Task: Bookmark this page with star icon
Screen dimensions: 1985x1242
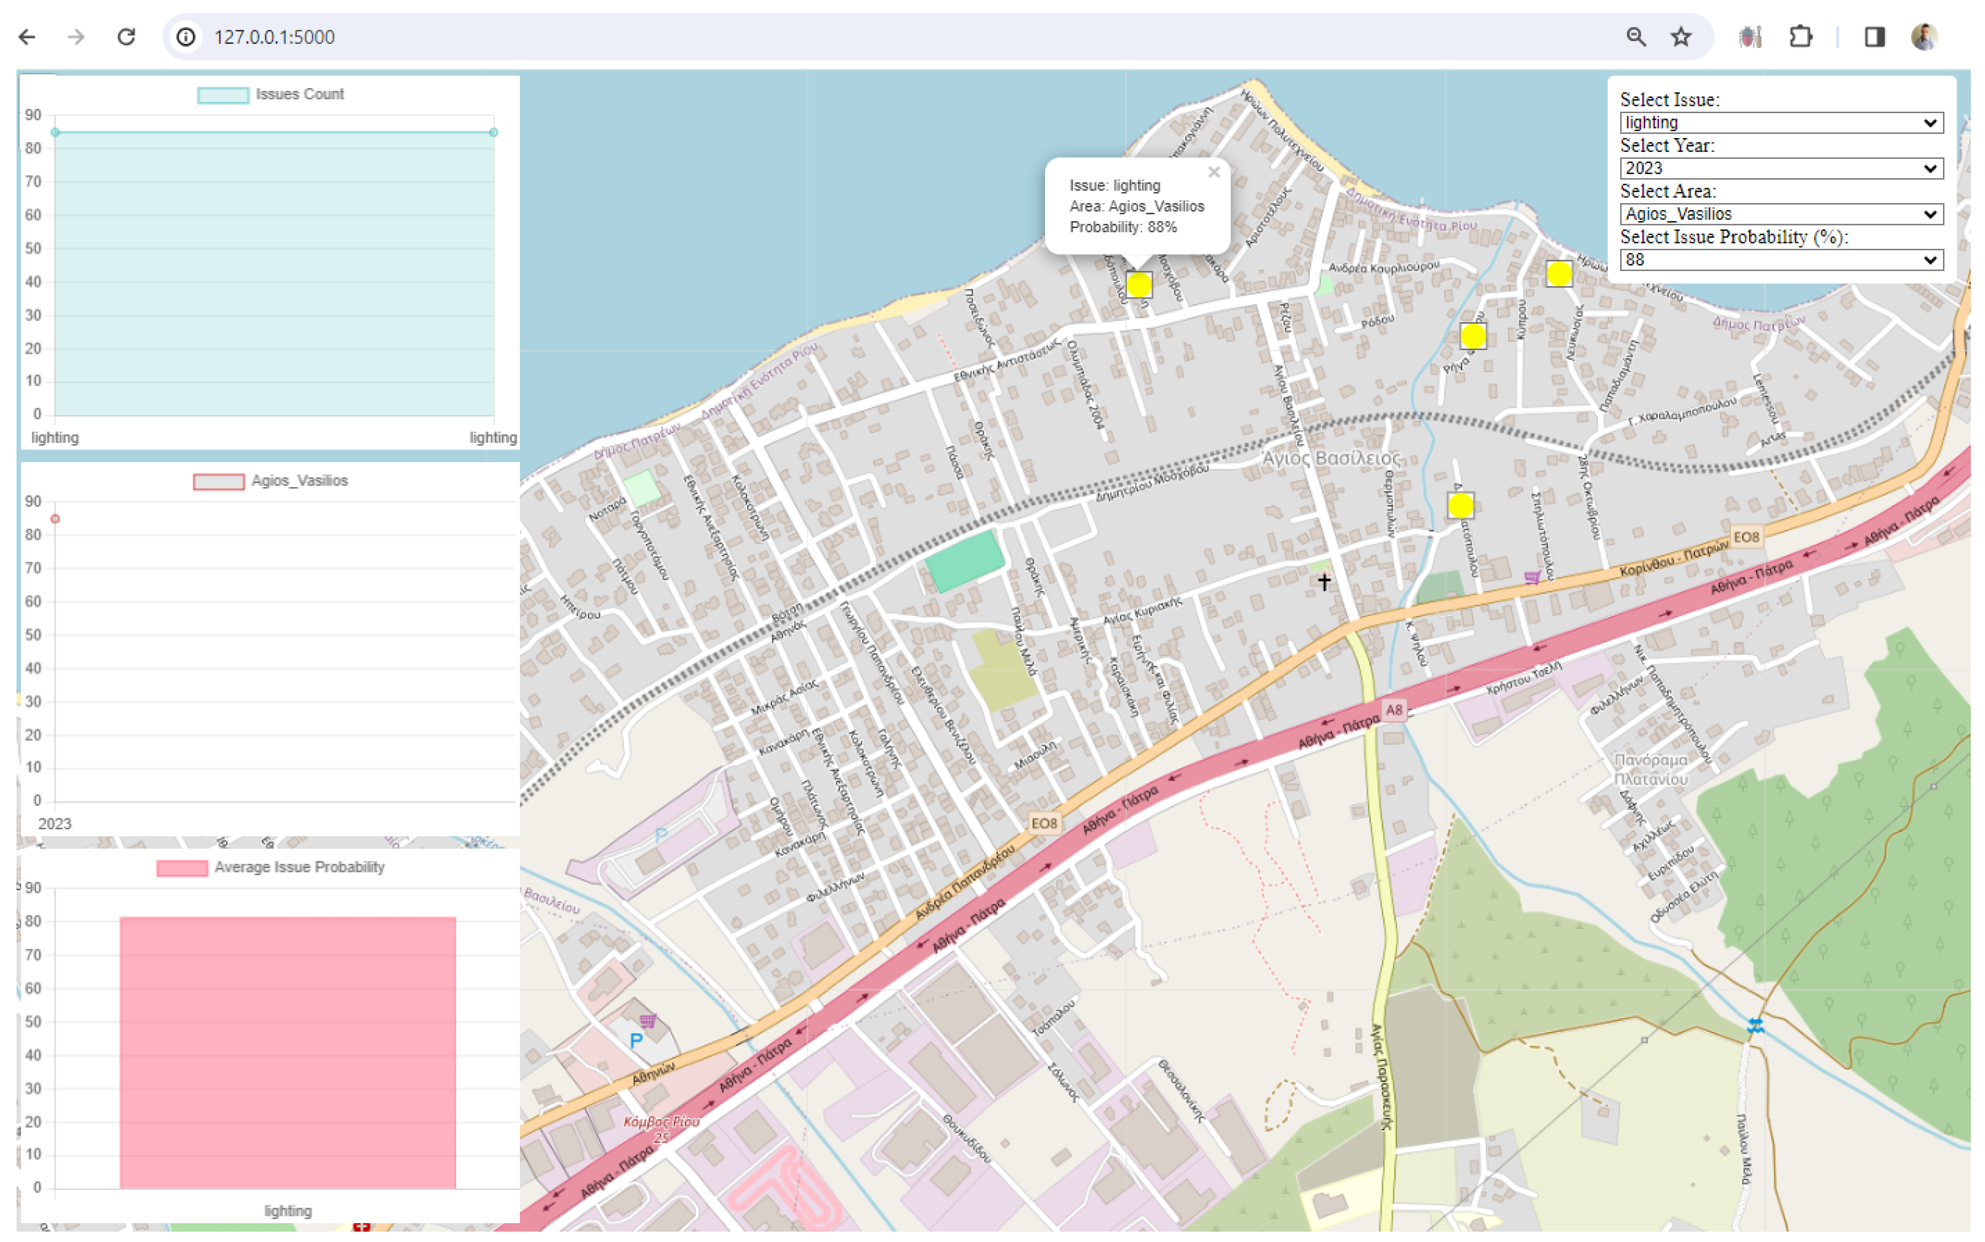Action: pos(1680,37)
